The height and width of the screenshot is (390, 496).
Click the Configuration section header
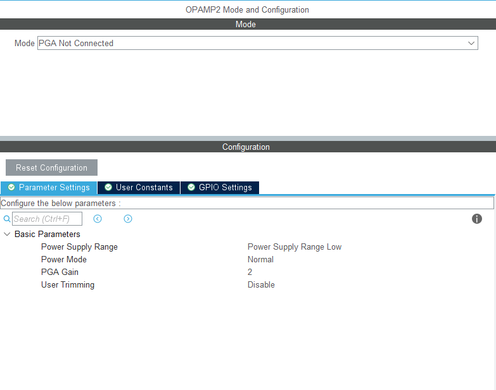[248, 147]
